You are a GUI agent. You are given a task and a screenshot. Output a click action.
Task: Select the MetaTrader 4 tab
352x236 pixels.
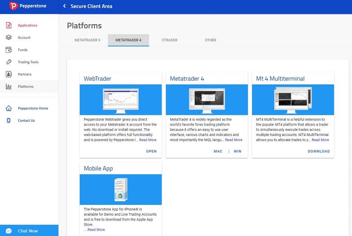[x=128, y=40]
